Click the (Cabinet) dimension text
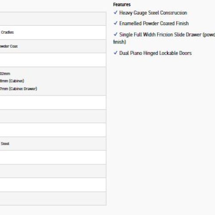Viewport: 215px width, 215px height. click(16, 81)
